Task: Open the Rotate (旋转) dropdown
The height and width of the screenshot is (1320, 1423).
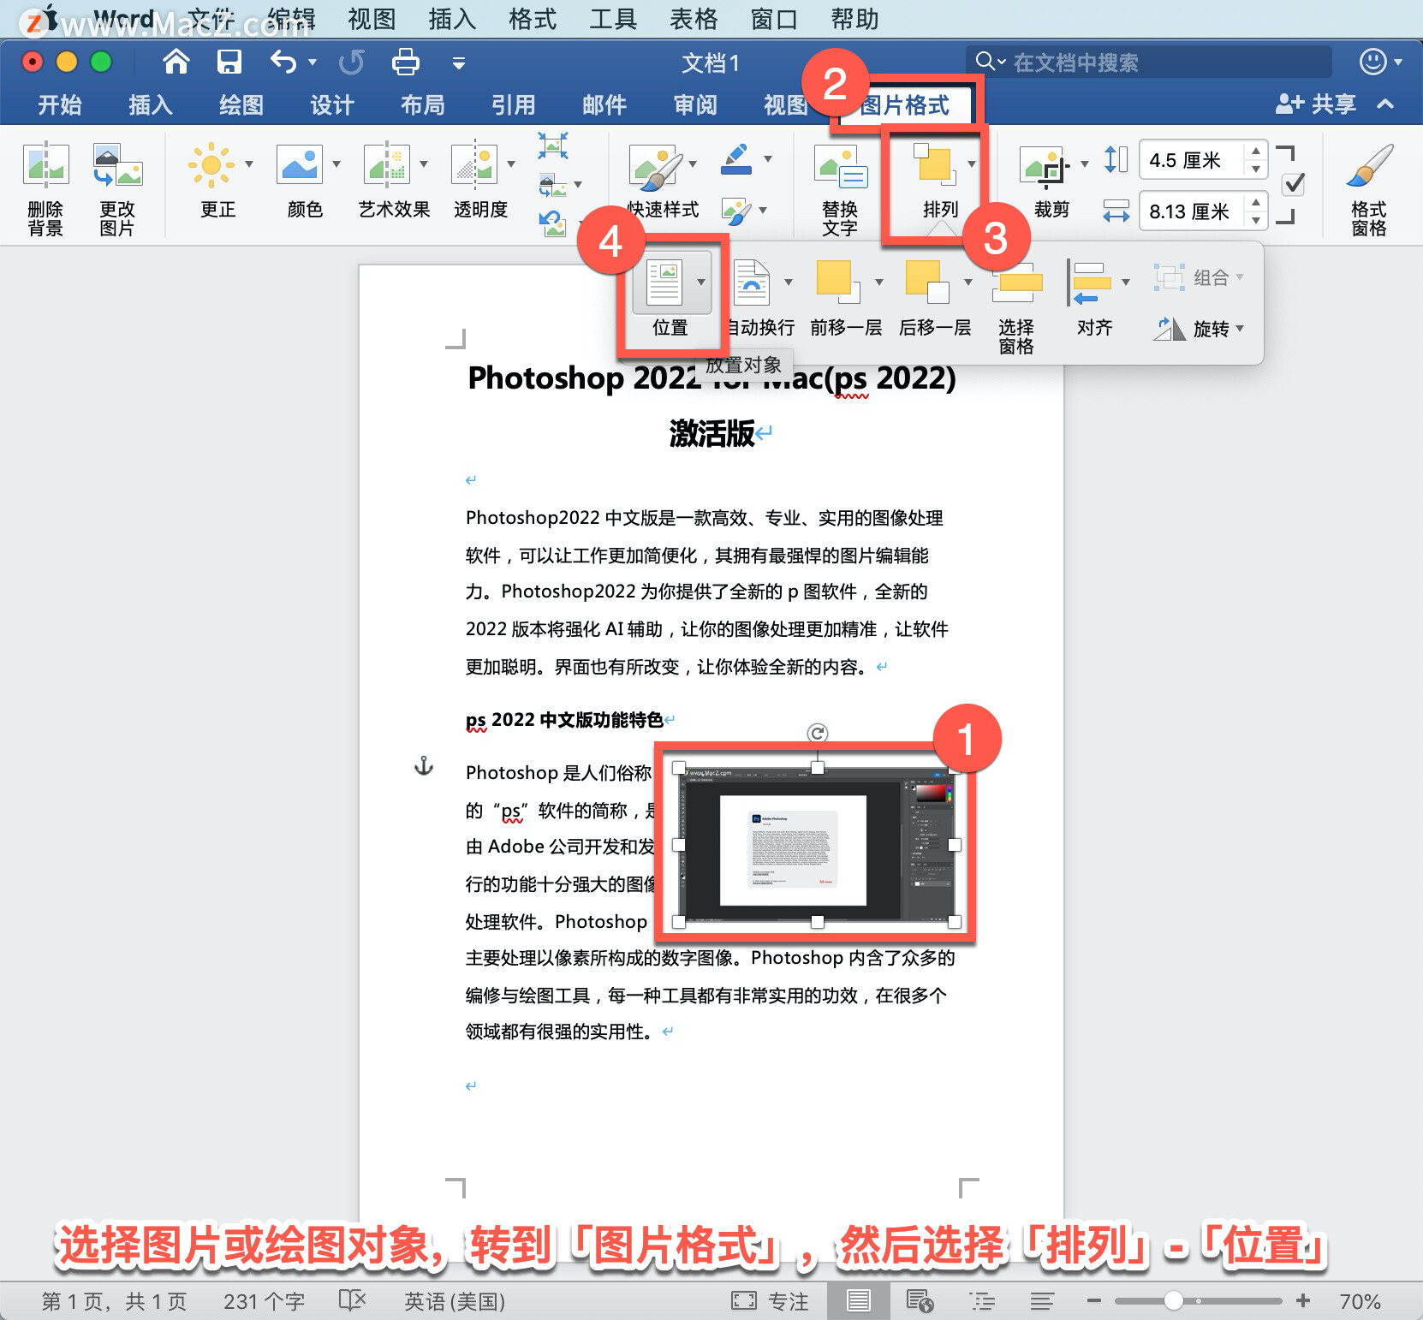Action: [1199, 329]
